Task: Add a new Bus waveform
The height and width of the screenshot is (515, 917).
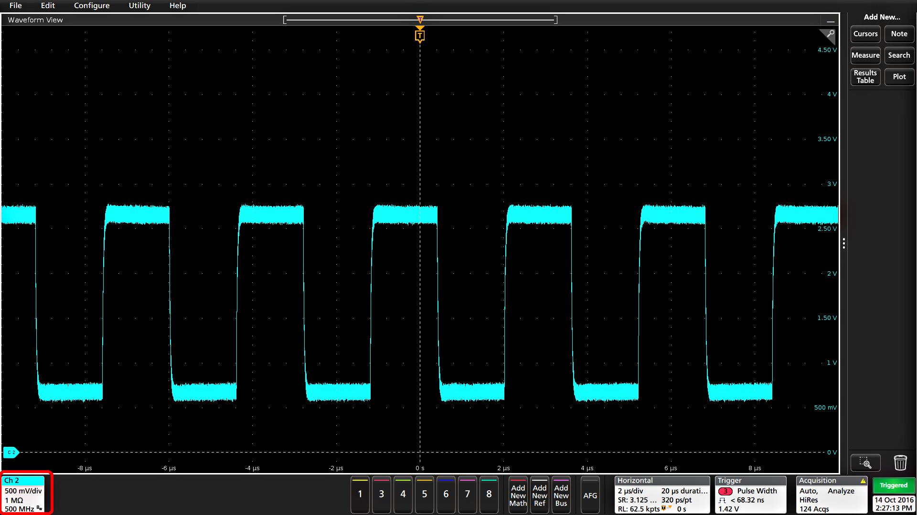Action: [x=561, y=495]
